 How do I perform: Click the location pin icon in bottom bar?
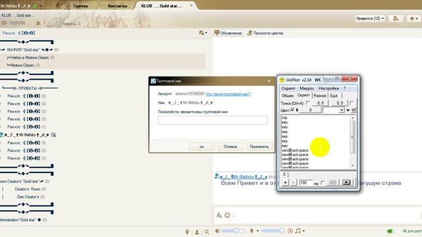pos(187,232)
